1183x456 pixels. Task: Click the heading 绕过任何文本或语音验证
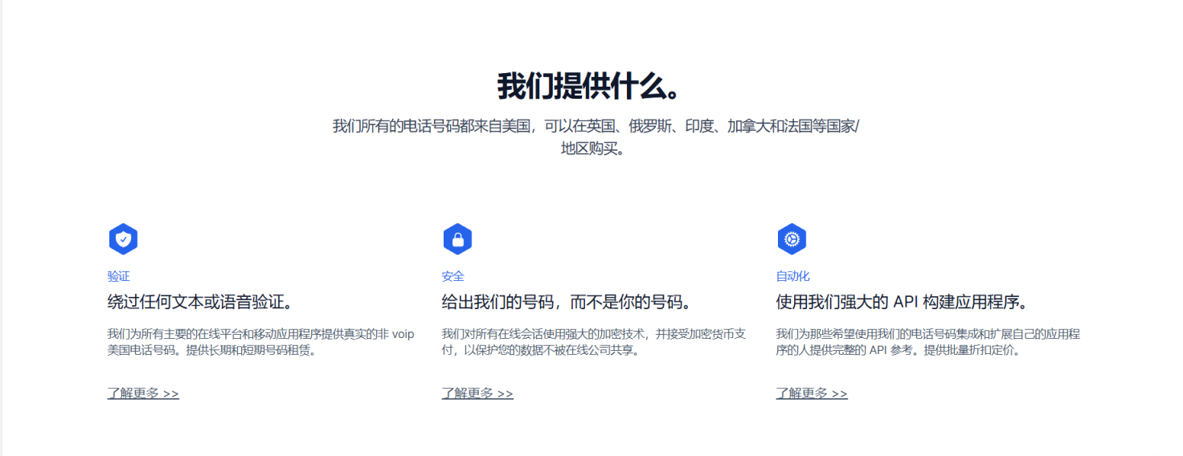tap(200, 303)
